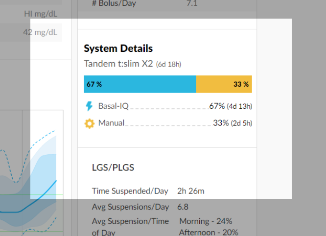Click the Basal-IQ label
Viewport: 326px width, 236px height.
click(x=113, y=106)
